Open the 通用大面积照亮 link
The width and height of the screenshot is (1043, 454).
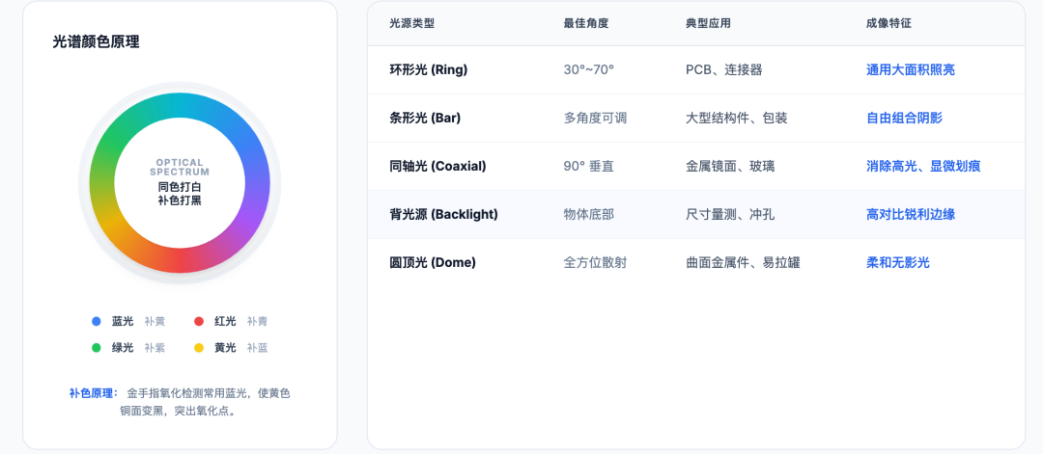click(910, 69)
